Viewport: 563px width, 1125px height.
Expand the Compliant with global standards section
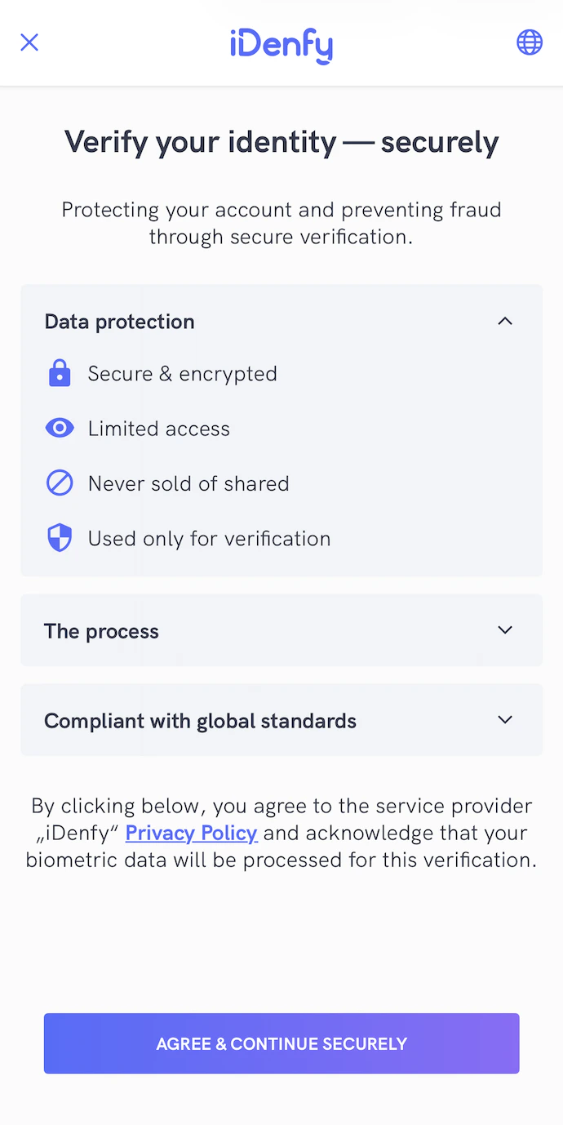coord(281,720)
